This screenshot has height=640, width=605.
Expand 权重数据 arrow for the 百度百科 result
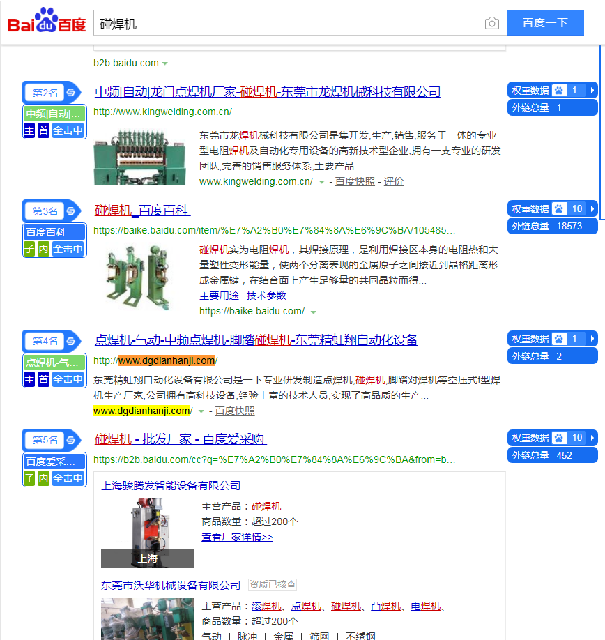click(592, 208)
